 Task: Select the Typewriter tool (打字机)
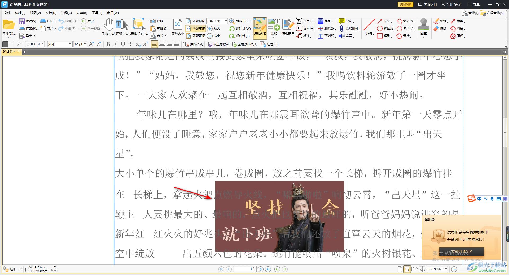coord(305,21)
